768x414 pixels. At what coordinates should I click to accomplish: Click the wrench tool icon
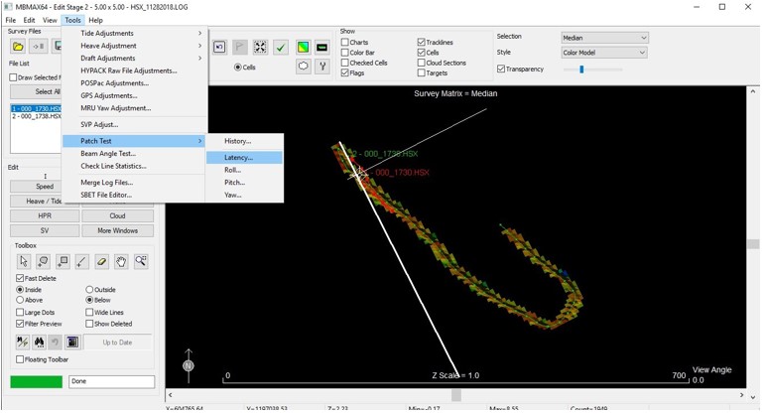[x=321, y=66]
